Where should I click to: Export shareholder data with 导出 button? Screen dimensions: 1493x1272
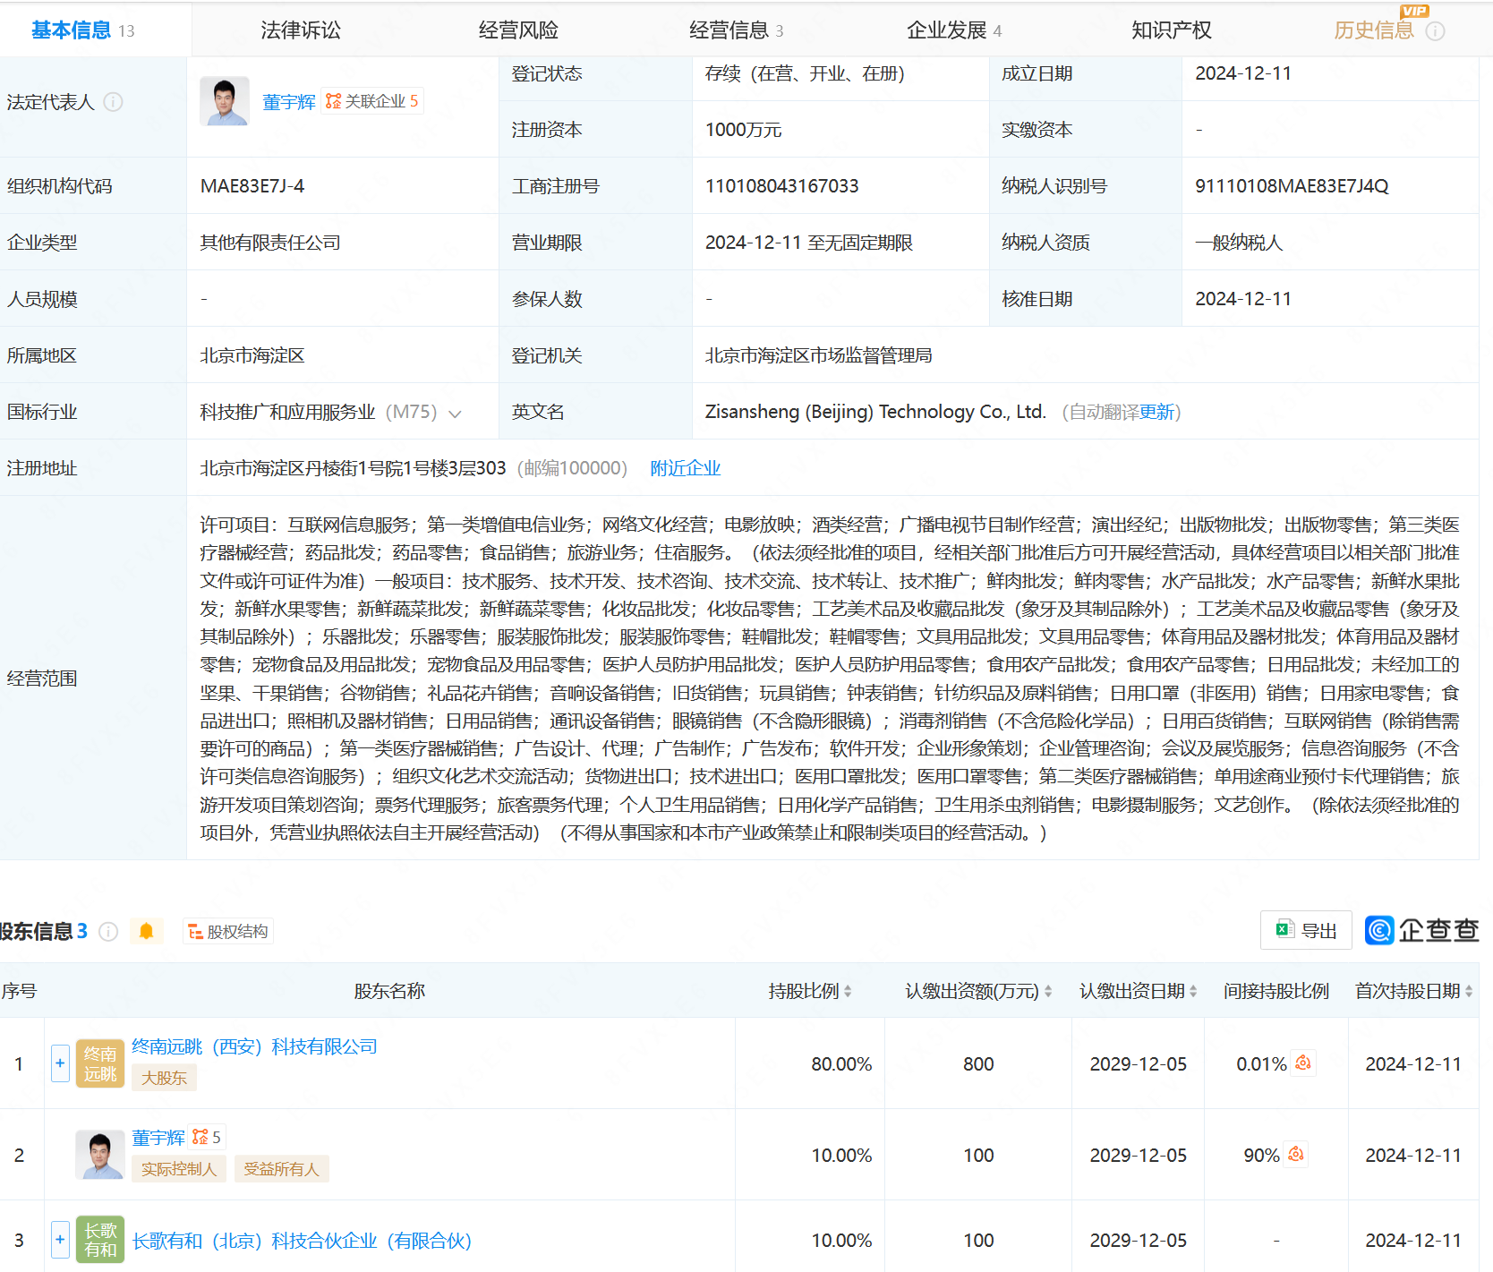tap(1306, 931)
